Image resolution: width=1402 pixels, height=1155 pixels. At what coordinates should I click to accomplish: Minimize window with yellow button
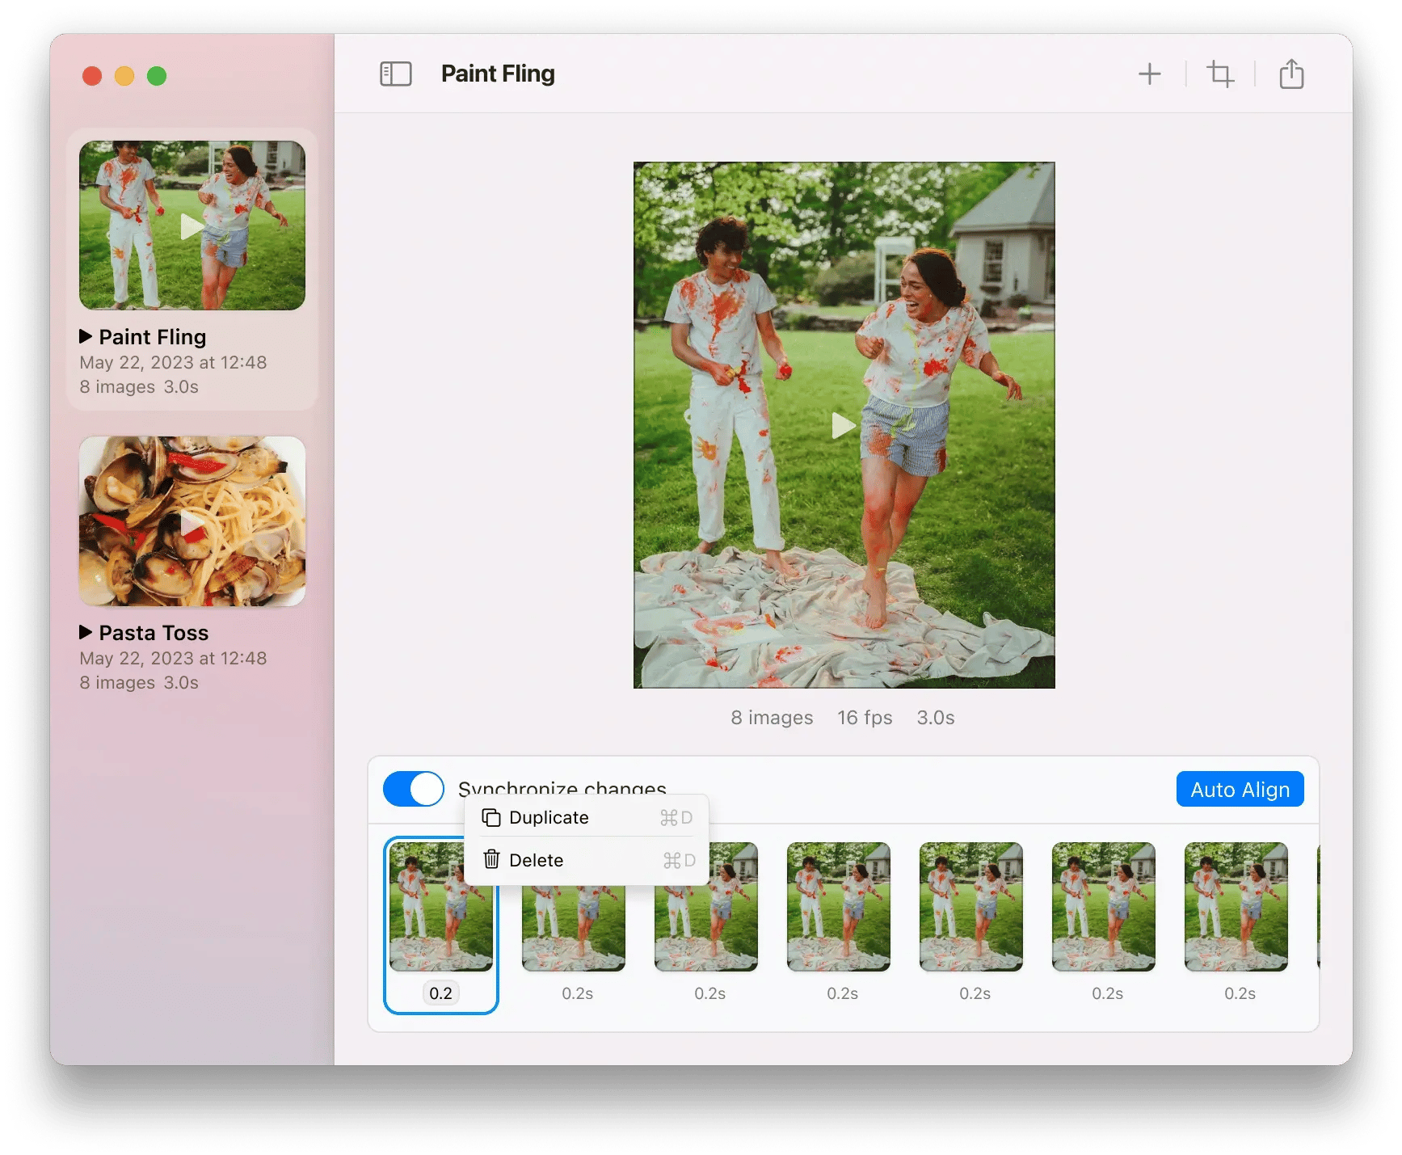[124, 76]
